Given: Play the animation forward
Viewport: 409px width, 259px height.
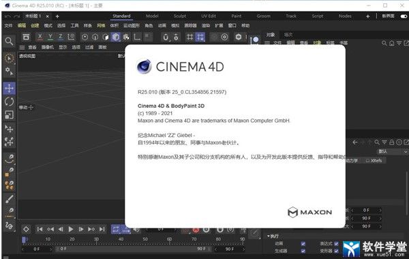Looking at the screenshot, I should click(71, 229).
